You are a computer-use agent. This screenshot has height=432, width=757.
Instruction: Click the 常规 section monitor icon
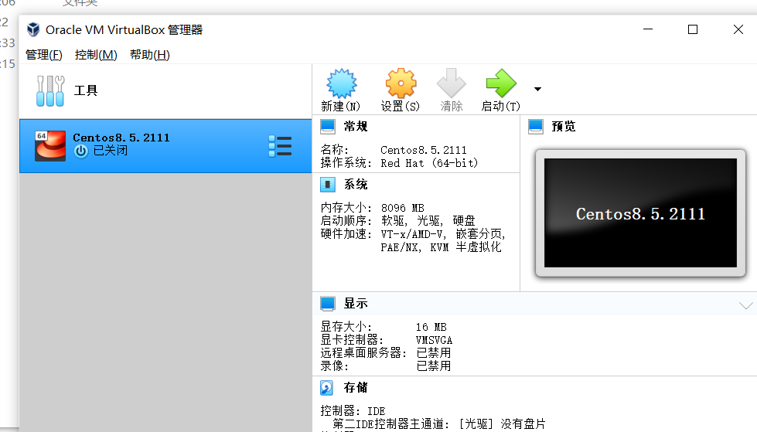click(327, 127)
